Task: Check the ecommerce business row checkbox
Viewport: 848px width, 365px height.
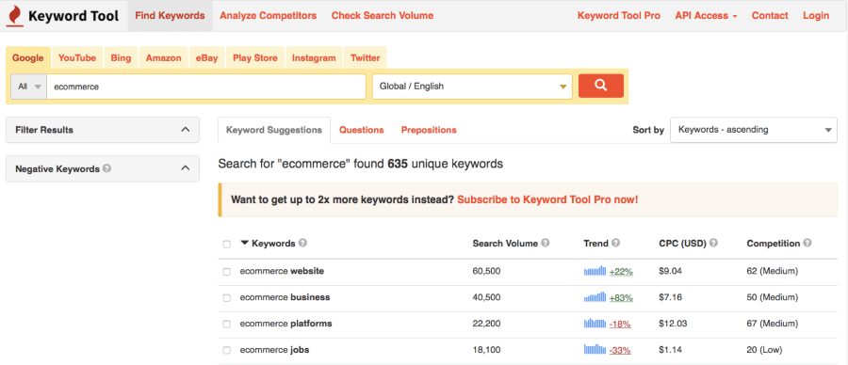Action: pos(226,297)
